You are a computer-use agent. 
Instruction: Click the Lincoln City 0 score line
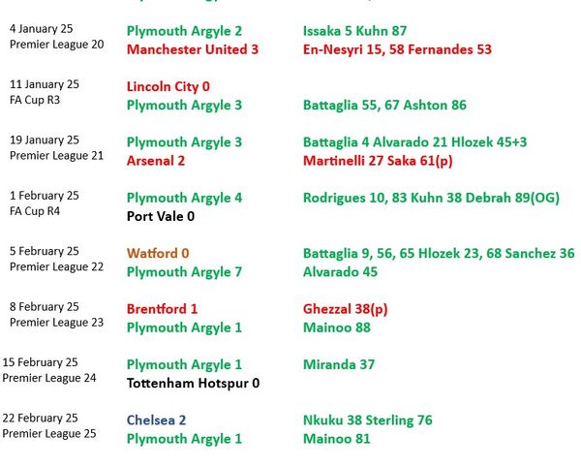(168, 87)
